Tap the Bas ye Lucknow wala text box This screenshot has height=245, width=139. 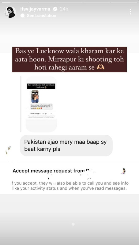(x=69, y=59)
